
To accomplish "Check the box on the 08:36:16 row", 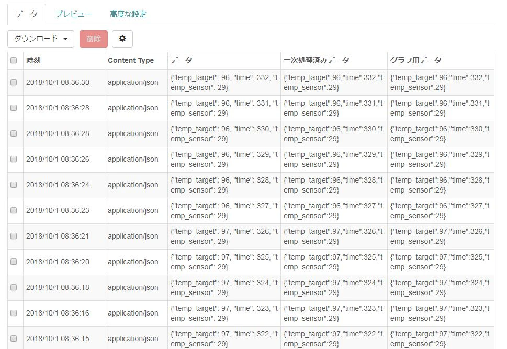I will (14, 313).
